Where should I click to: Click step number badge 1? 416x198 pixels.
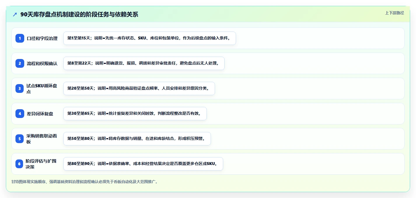(x=20, y=38)
